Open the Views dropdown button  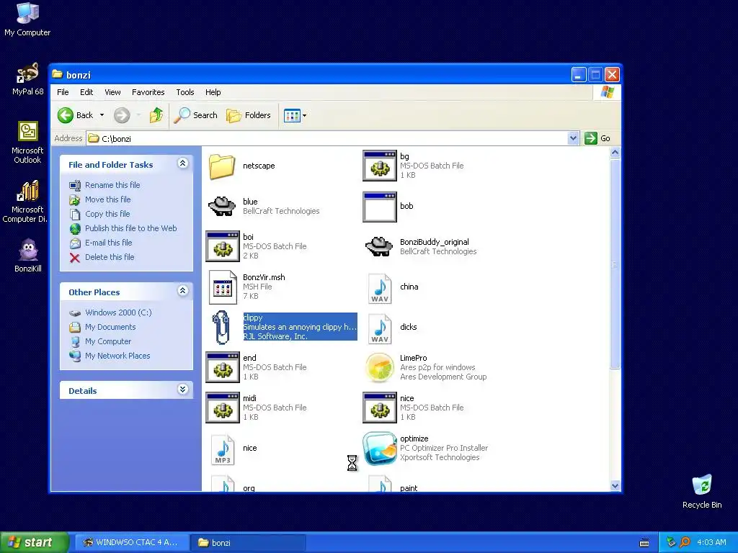[x=295, y=115]
